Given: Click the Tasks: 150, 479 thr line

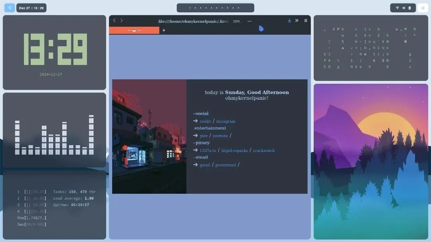Looking at the screenshot, I should pos(75,192).
